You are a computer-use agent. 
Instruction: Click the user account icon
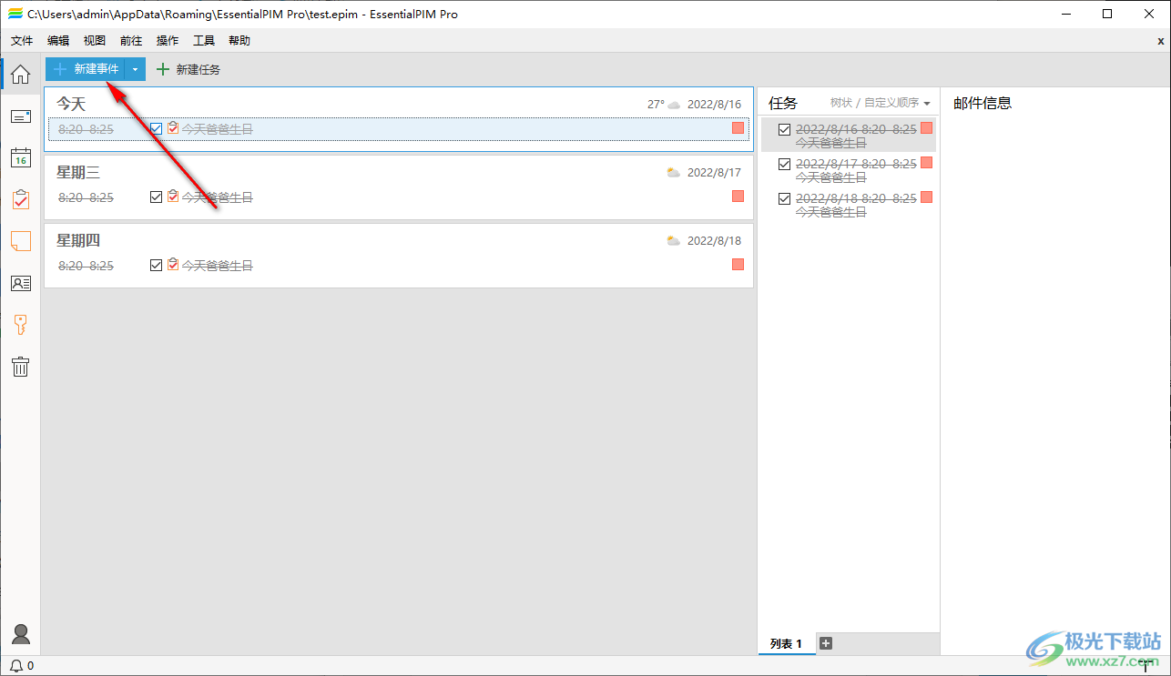point(20,634)
